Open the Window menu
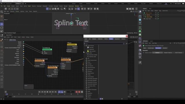 (x=77, y=6)
